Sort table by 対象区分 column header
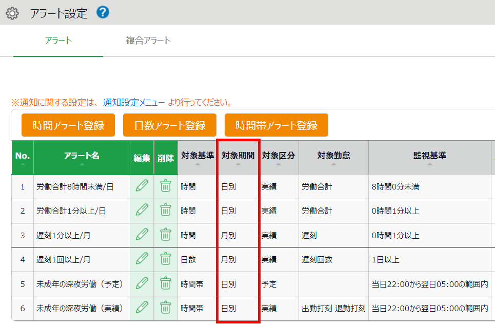The image size is (495, 324). [279, 158]
